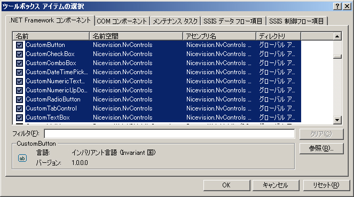Sort by the アセンブリ名 column header
Image resolution: width=354 pixels, height=197 pixels.
click(219, 36)
